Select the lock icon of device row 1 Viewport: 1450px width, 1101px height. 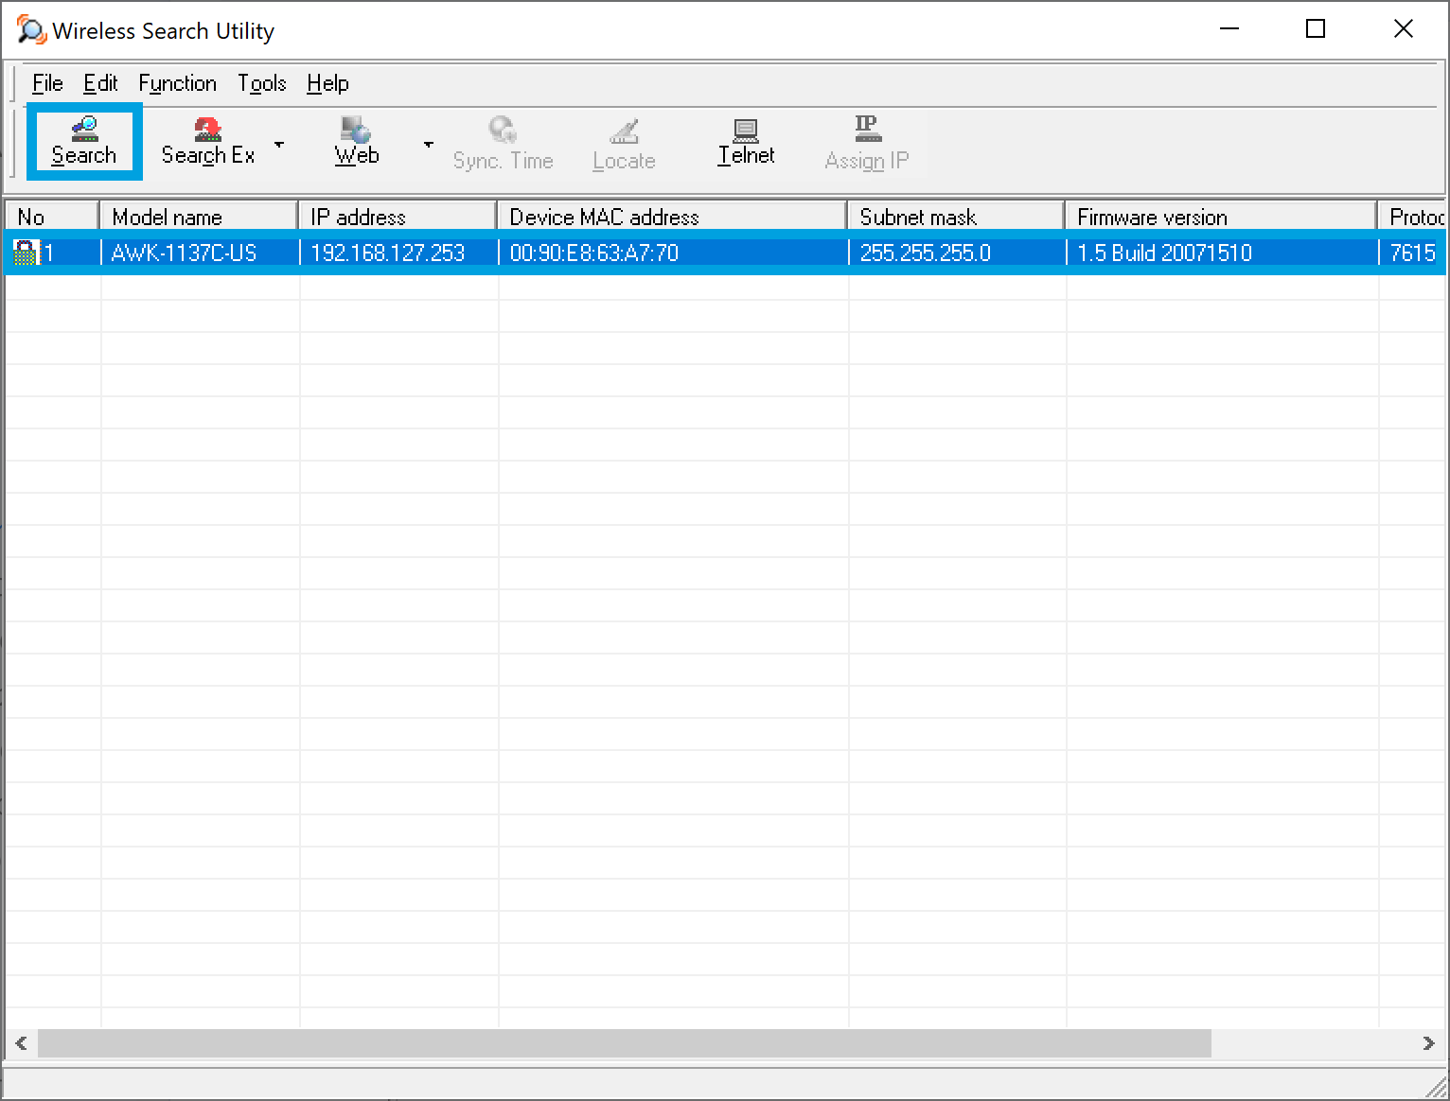25,253
